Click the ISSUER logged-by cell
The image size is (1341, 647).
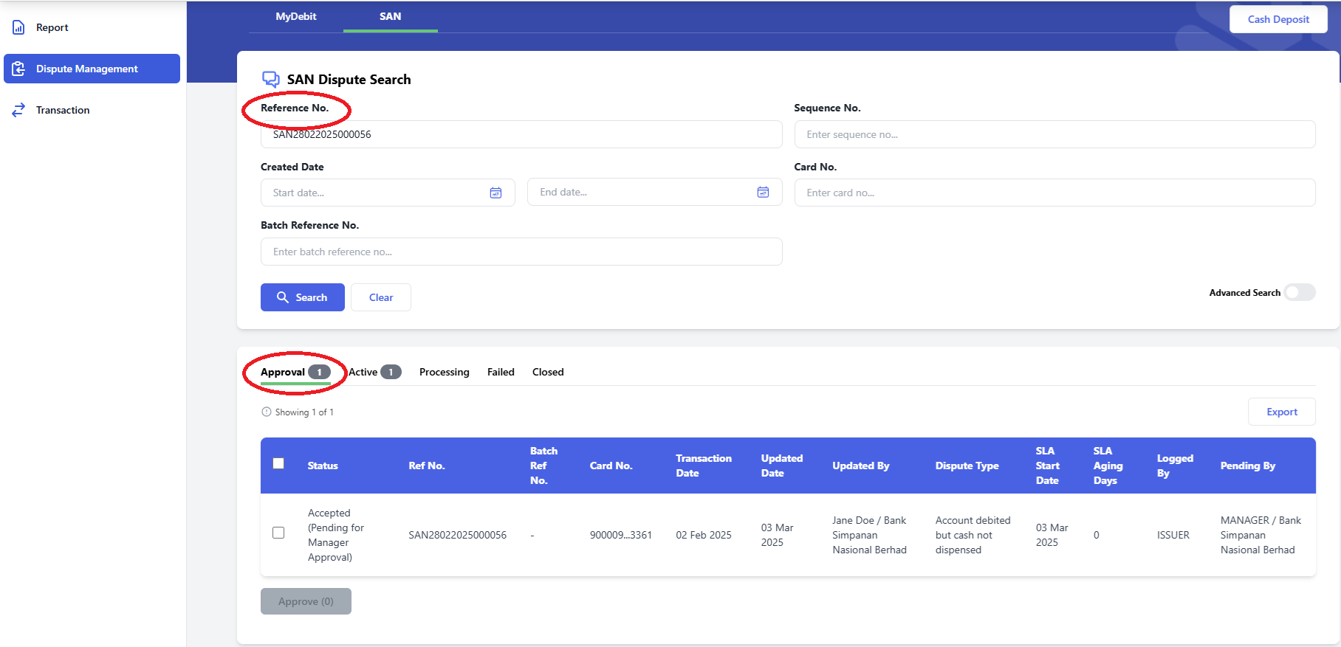1173,535
